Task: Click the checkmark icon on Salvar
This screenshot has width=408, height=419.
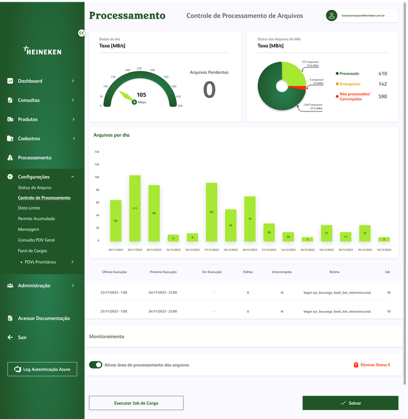Action: [343, 403]
